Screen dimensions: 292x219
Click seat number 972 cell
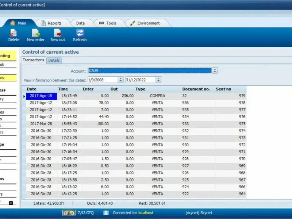click(242, 145)
